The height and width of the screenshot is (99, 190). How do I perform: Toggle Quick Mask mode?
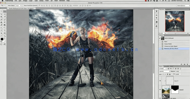[1, 44]
